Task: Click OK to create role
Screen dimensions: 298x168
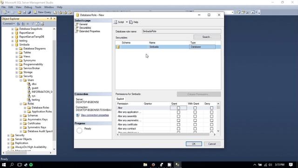Action: click(x=194, y=144)
